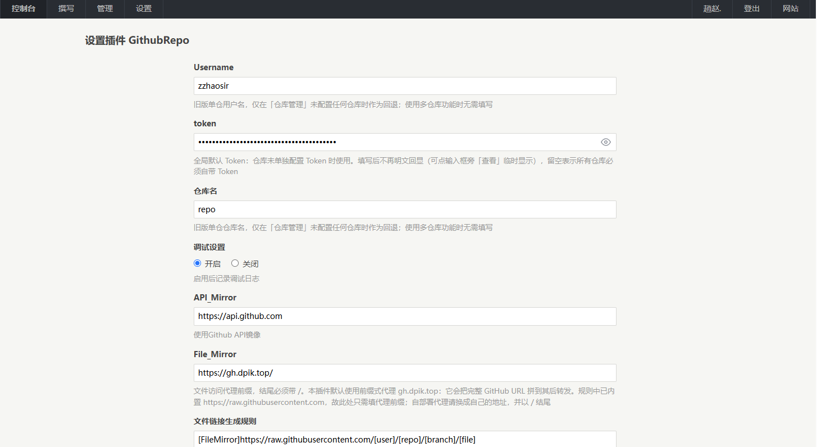Open the 设置 menu
The image size is (817, 447).
click(x=144, y=9)
